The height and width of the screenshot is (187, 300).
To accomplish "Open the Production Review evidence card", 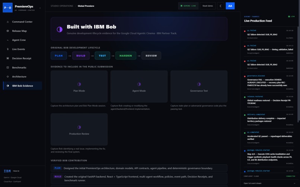I will tap(79, 129).
